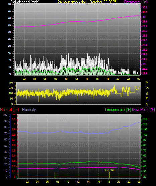Click 70 on the green temperature axis
Image resolution: width=156 pixels, height=186 pixels.
pyautogui.click(x=145, y=151)
